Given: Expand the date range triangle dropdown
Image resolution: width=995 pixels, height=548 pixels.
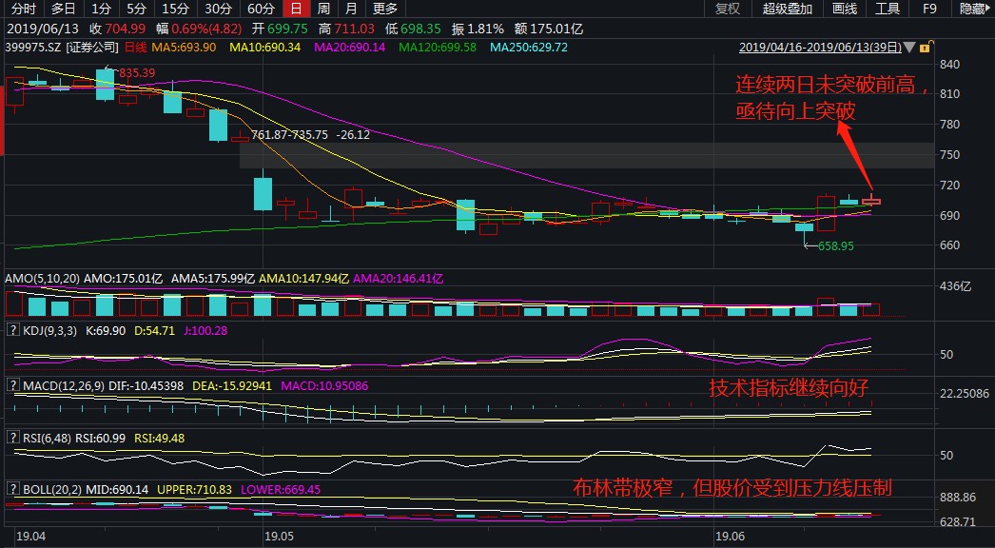Looking at the screenshot, I should tap(910, 48).
